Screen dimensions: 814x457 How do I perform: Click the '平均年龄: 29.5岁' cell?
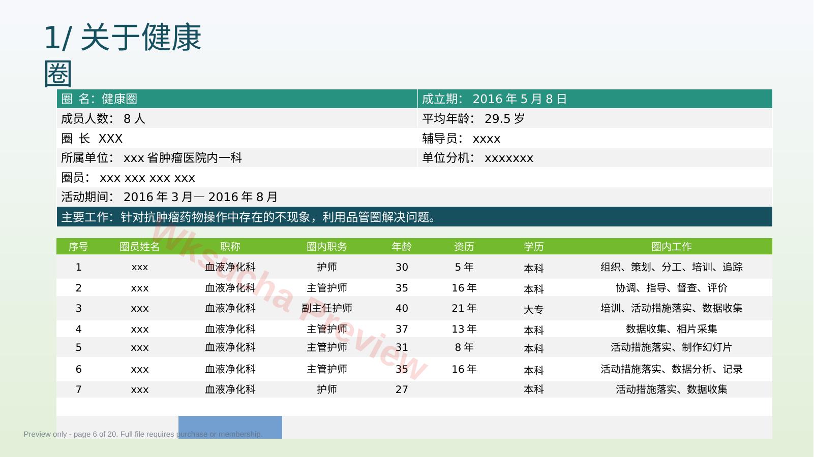click(595, 118)
